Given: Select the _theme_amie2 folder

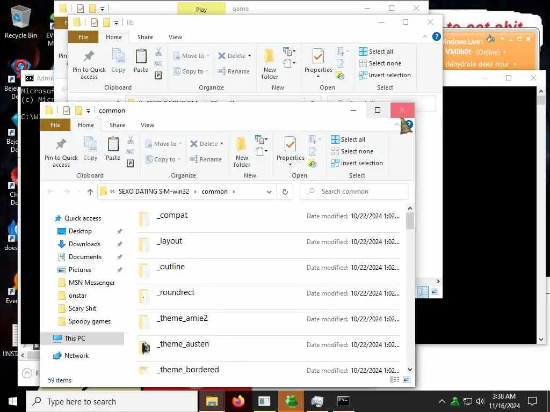Looking at the screenshot, I should (x=269, y=322).
